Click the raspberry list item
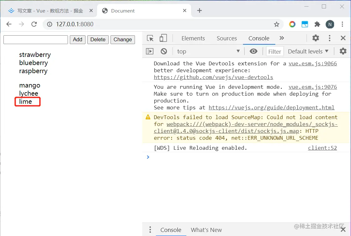Viewport: 351px width, 236px height. pos(34,71)
